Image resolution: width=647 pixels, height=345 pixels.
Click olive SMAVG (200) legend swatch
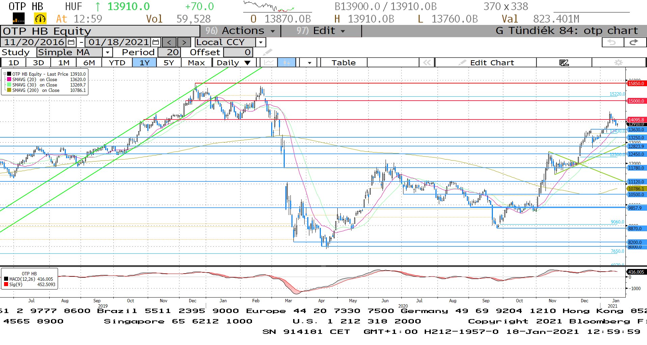click(9, 90)
